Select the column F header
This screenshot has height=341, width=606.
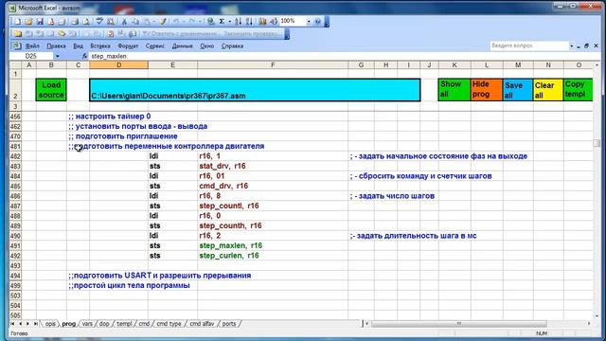[x=273, y=65]
